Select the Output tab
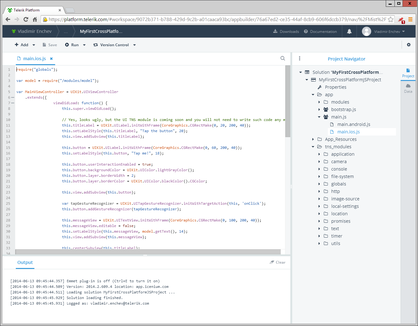This screenshot has height=326, width=418. click(x=25, y=262)
